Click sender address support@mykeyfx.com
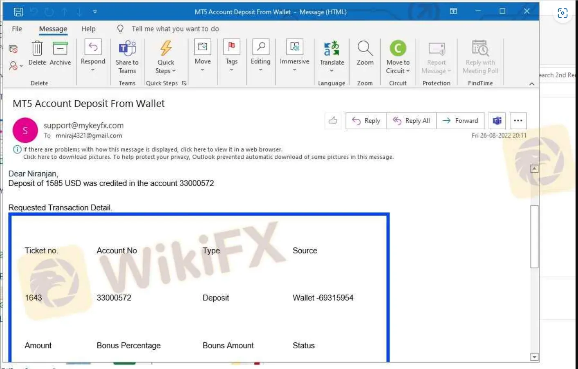Screen dimensions: 578x369 (83, 126)
